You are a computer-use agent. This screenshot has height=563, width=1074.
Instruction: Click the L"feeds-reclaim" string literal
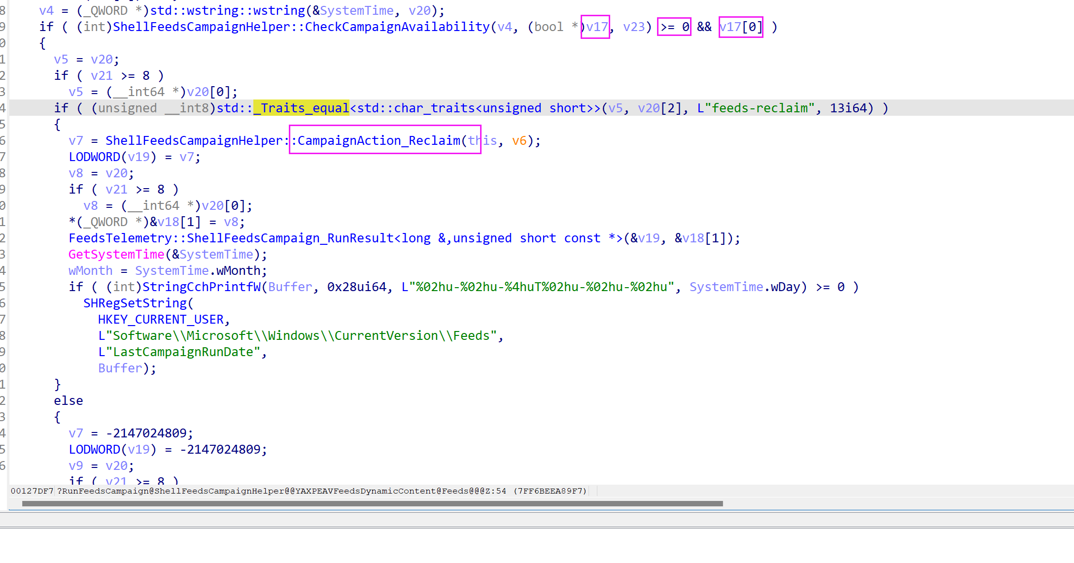(756, 108)
